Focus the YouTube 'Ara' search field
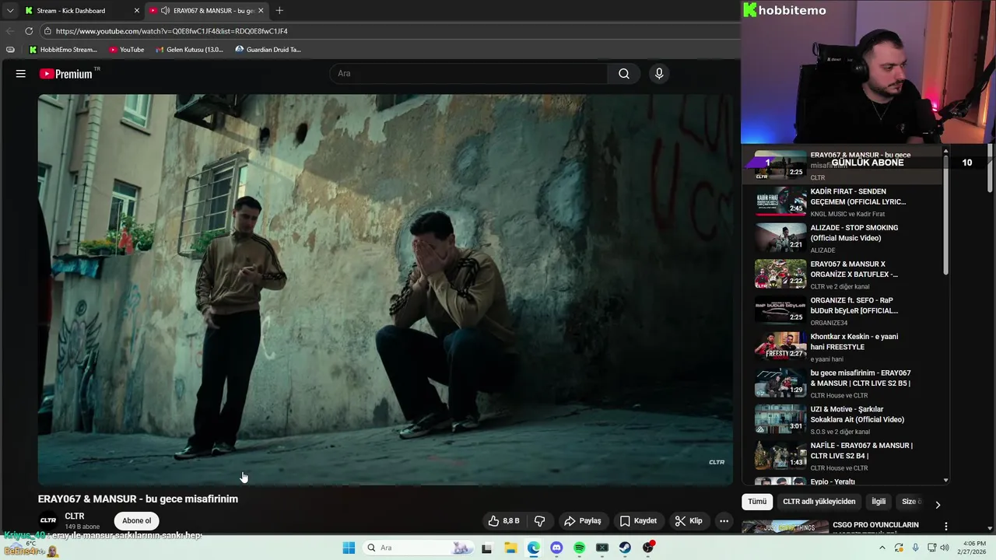The width and height of the screenshot is (996, 560). coord(469,74)
